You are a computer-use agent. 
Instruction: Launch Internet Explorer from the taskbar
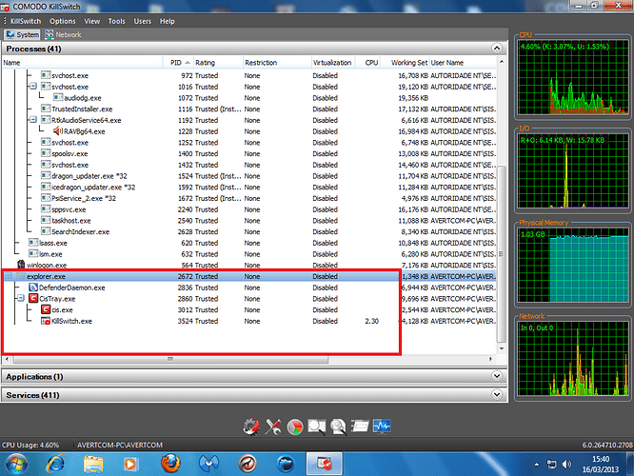coord(55,464)
